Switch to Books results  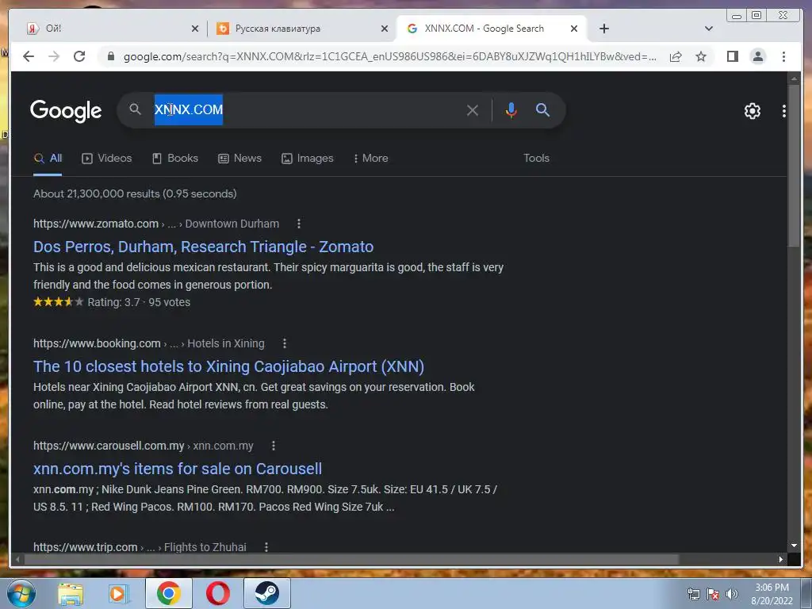tap(175, 159)
